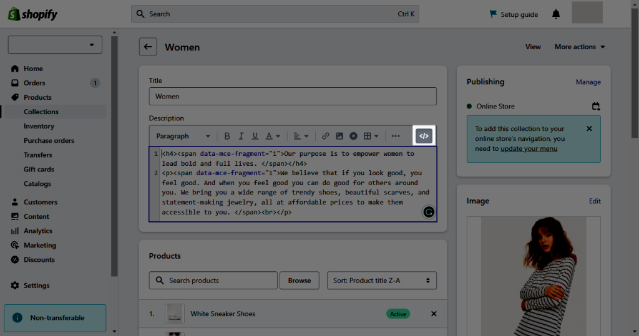Click the Search products field

click(x=213, y=281)
